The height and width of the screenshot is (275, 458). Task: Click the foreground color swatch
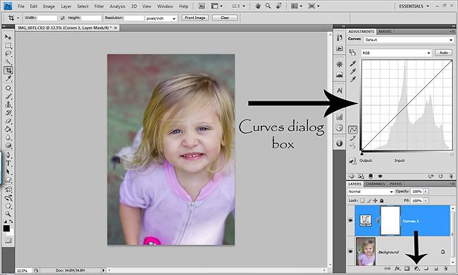pos(6,228)
